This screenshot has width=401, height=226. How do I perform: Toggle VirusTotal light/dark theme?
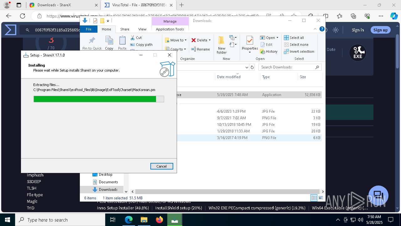pyautogui.click(x=336, y=30)
